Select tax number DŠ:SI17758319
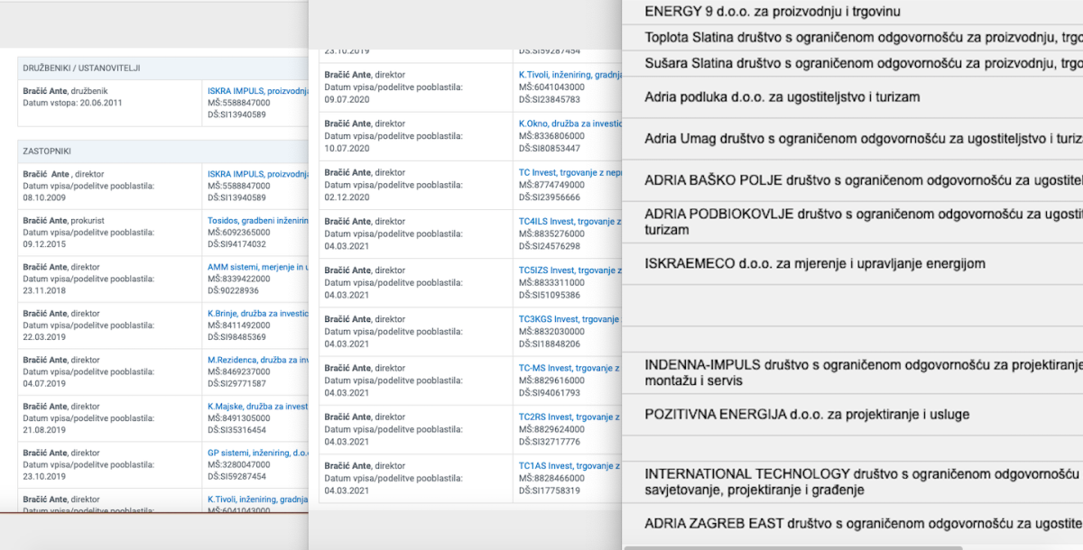This screenshot has height=550, width=1083. click(x=550, y=490)
